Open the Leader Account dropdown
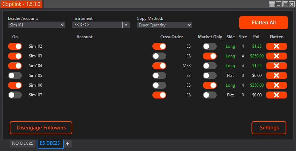Screen dimensions: 296x151 click(x=37, y=25)
